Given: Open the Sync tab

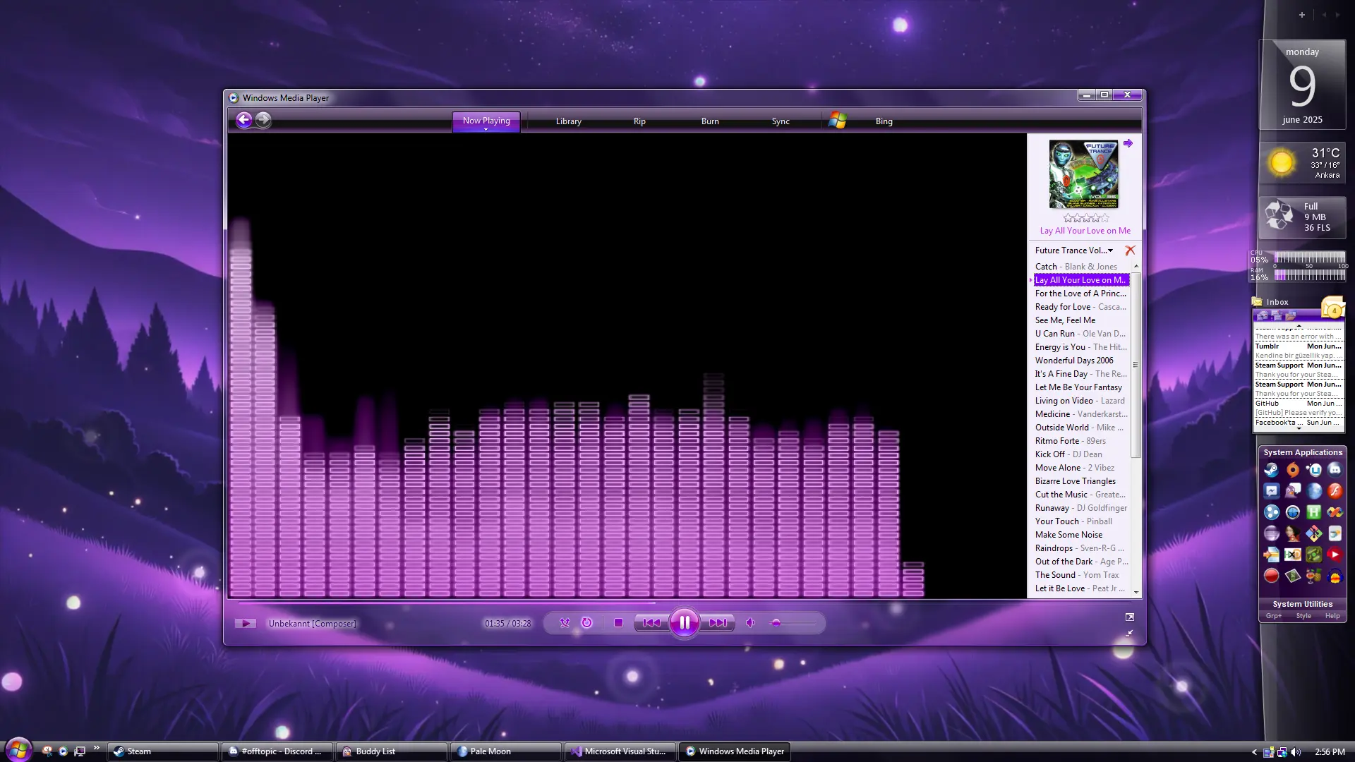Looking at the screenshot, I should pyautogui.click(x=781, y=121).
